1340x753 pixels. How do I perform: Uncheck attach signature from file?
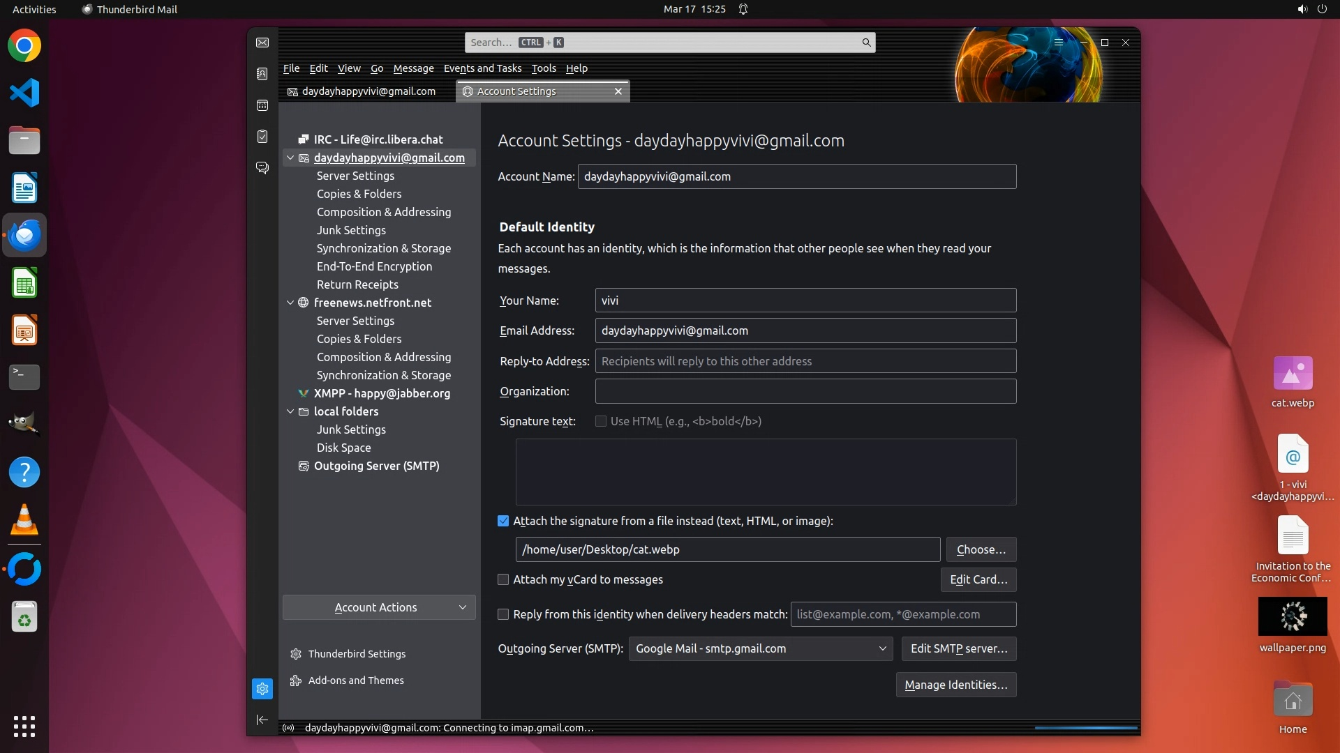click(503, 521)
